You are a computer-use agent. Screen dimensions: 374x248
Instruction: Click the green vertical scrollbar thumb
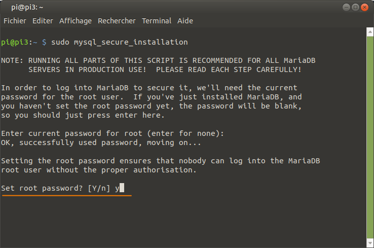tap(370, 137)
